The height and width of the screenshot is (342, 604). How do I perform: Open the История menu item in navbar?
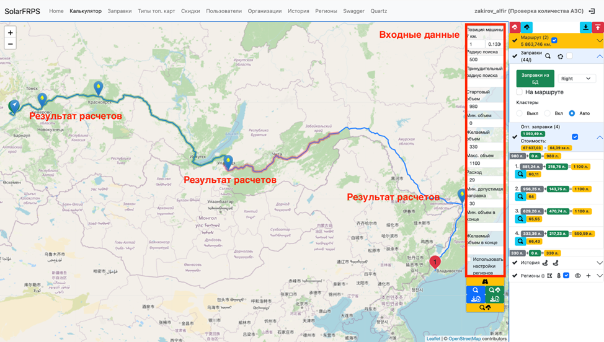click(x=298, y=11)
